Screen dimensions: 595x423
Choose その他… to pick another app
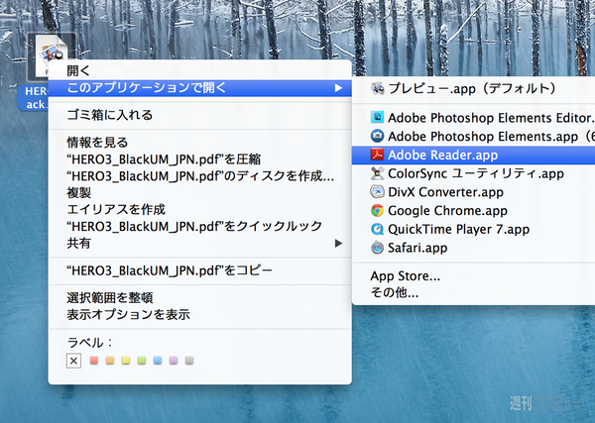tap(474, 292)
